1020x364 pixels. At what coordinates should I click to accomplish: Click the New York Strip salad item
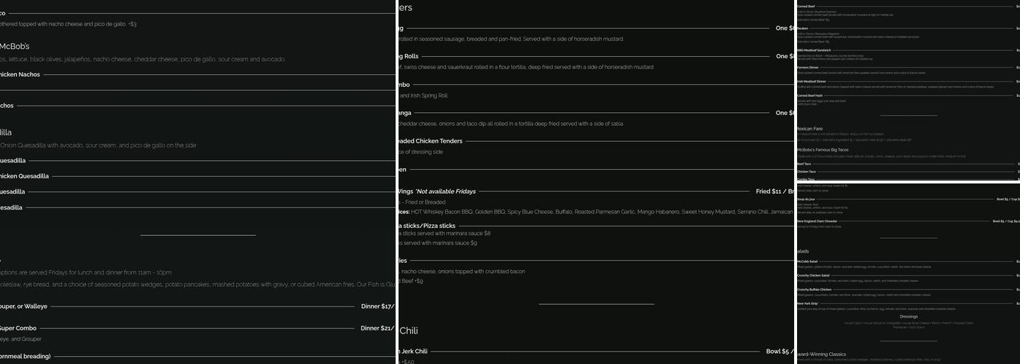point(808,303)
